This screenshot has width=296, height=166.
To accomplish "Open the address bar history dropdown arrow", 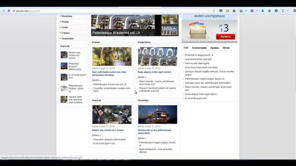I will pos(209,11).
